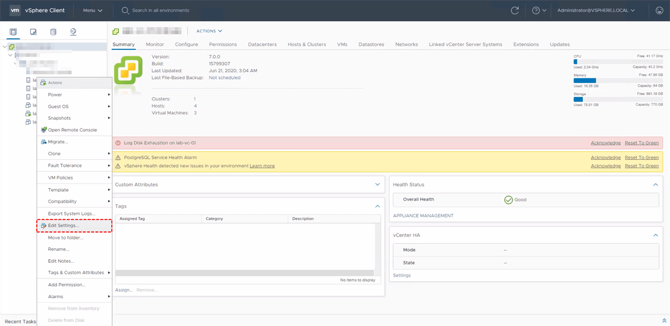The width and height of the screenshot is (670, 326).
Task: Switch to the Datastores tab
Action: (371, 44)
